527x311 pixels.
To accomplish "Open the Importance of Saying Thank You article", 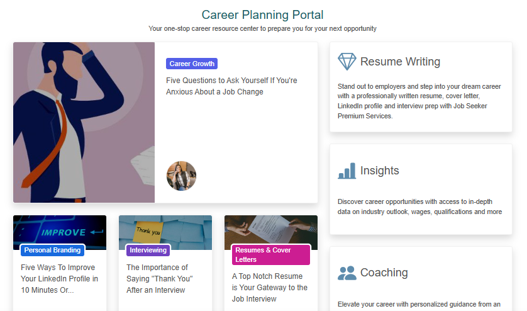I will coord(158,279).
